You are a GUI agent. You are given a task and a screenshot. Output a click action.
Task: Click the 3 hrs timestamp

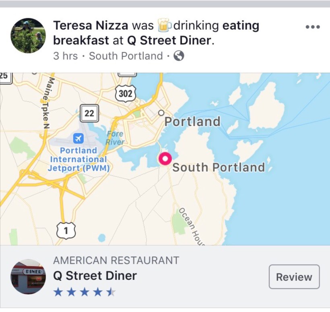coord(65,56)
